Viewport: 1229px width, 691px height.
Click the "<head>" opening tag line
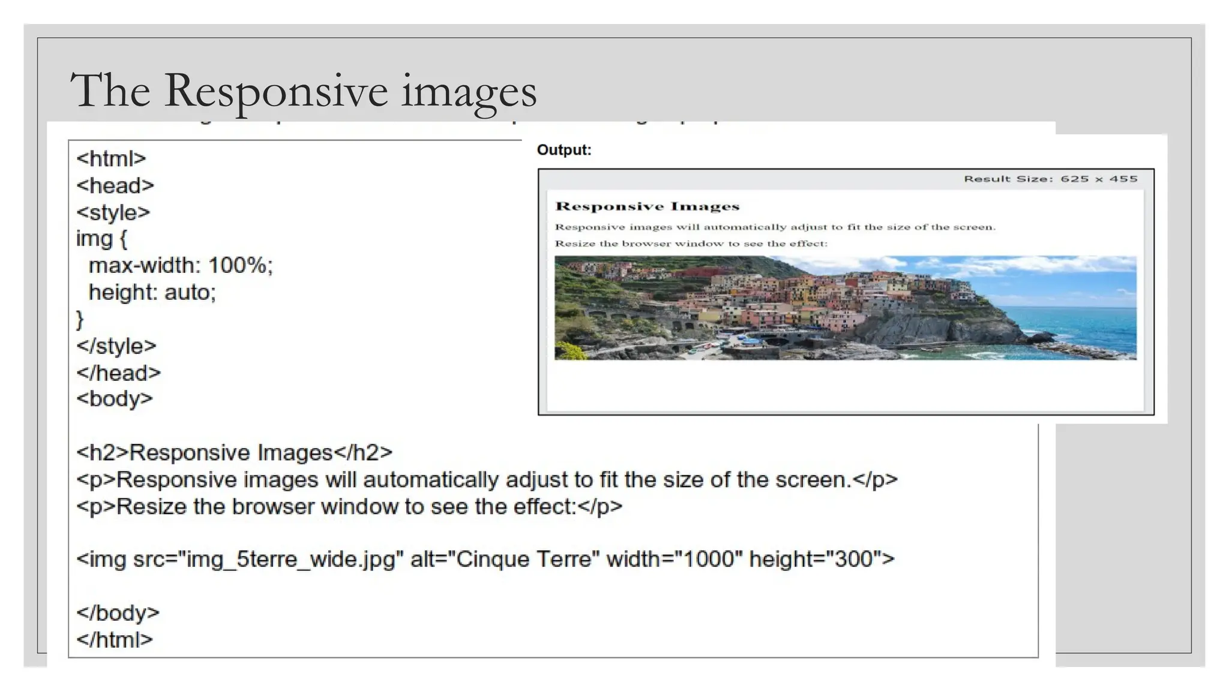point(115,185)
